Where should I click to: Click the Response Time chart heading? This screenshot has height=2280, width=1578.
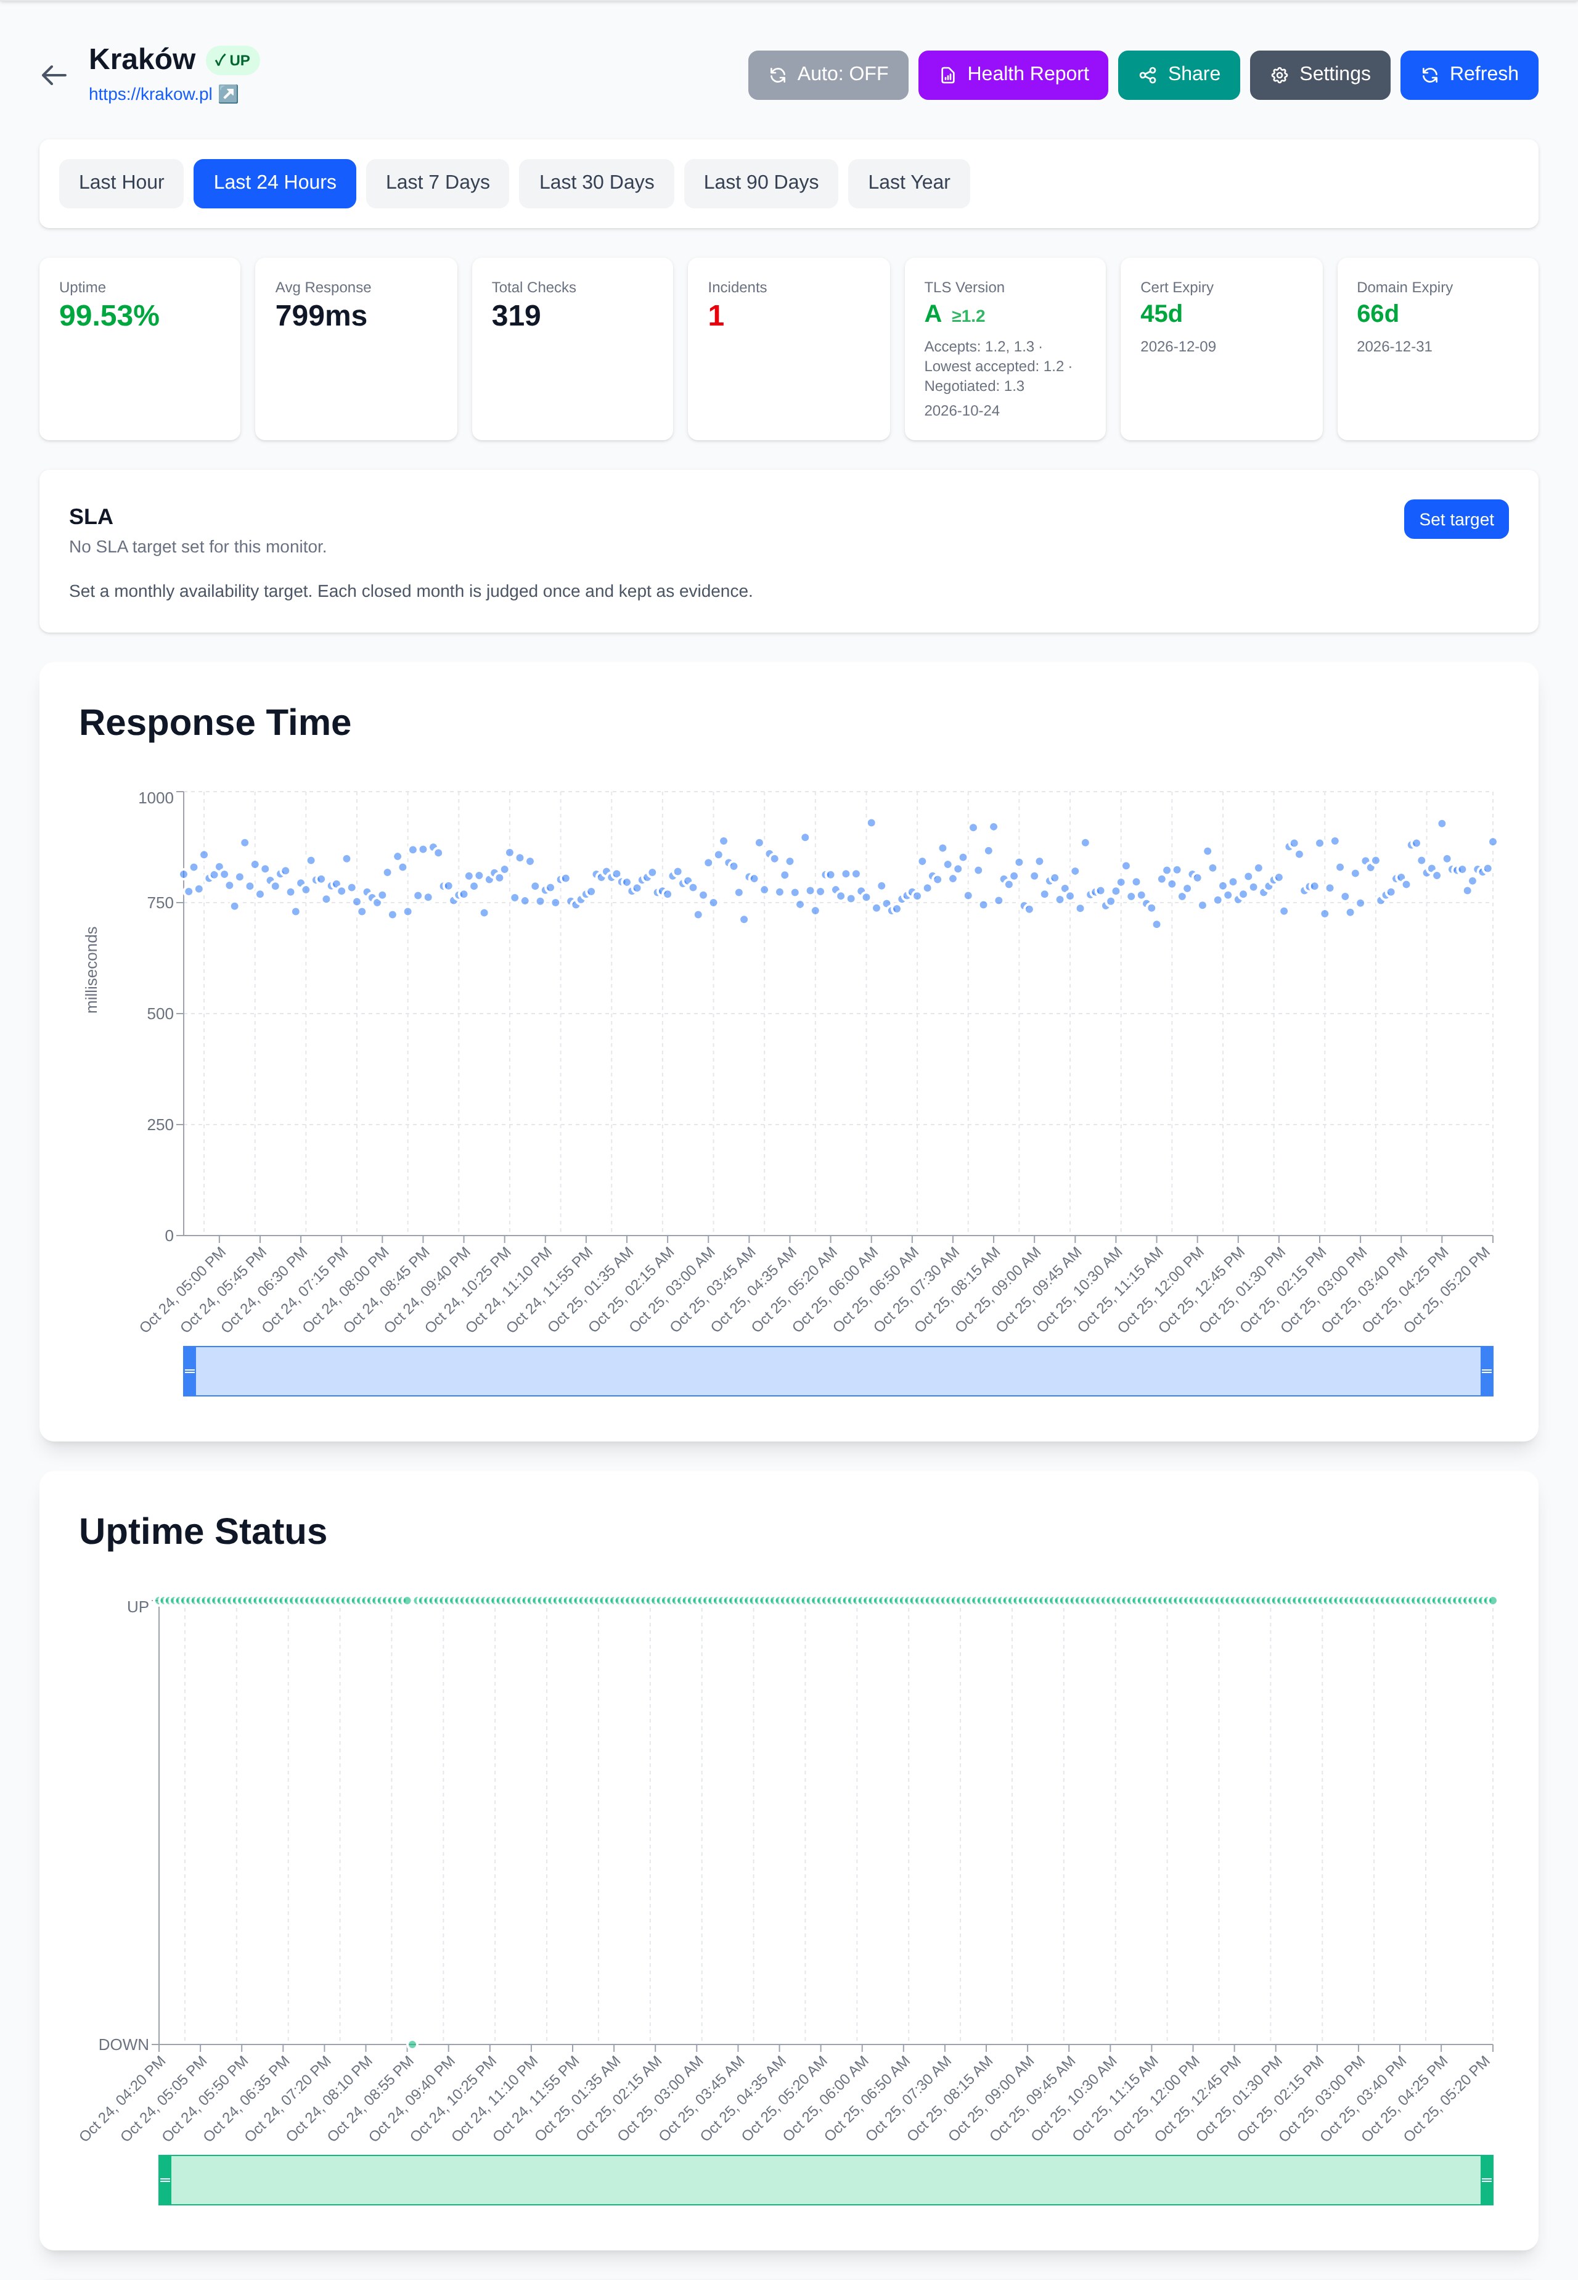[x=215, y=723]
